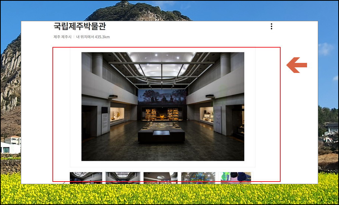339x205 pixels.
Task: Open the main museum exhibition hall photo
Action: click(163, 106)
